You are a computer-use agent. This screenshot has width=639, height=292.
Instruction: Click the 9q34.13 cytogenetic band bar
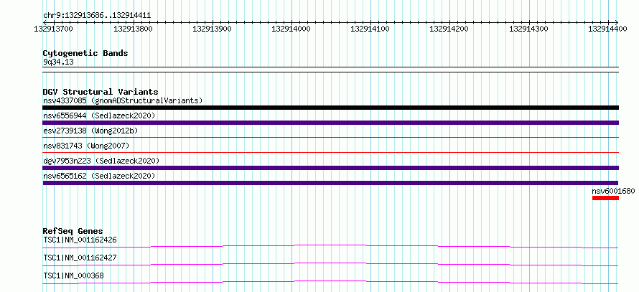[331, 70]
